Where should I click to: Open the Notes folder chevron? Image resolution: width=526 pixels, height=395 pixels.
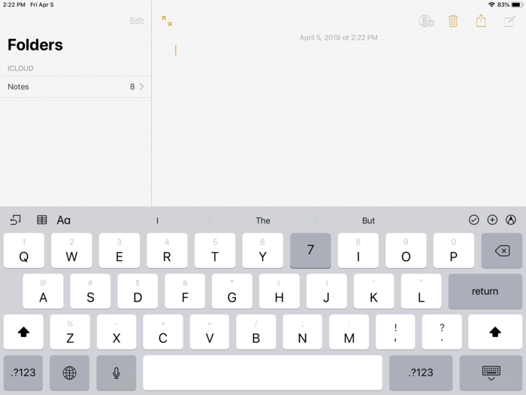(x=141, y=87)
